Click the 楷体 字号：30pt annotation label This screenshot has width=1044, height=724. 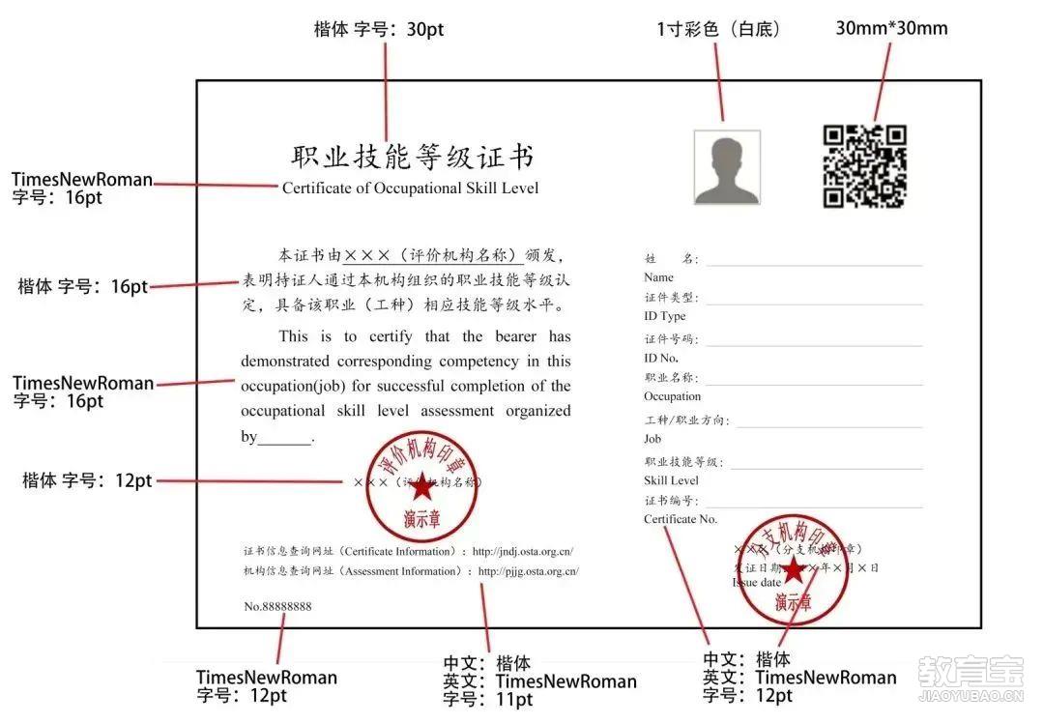[x=379, y=30]
